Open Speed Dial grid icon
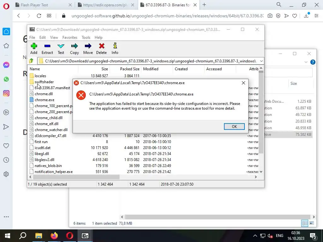 [x=49, y=16]
